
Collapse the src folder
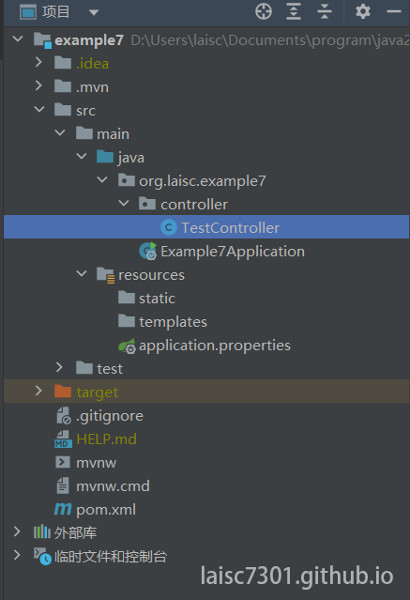tap(39, 110)
